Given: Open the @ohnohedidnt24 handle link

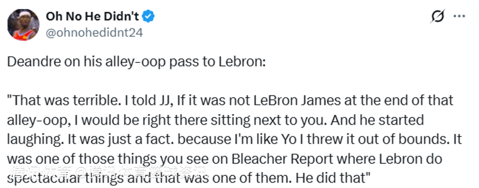Looking at the screenshot, I should click(x=94, y=33).
